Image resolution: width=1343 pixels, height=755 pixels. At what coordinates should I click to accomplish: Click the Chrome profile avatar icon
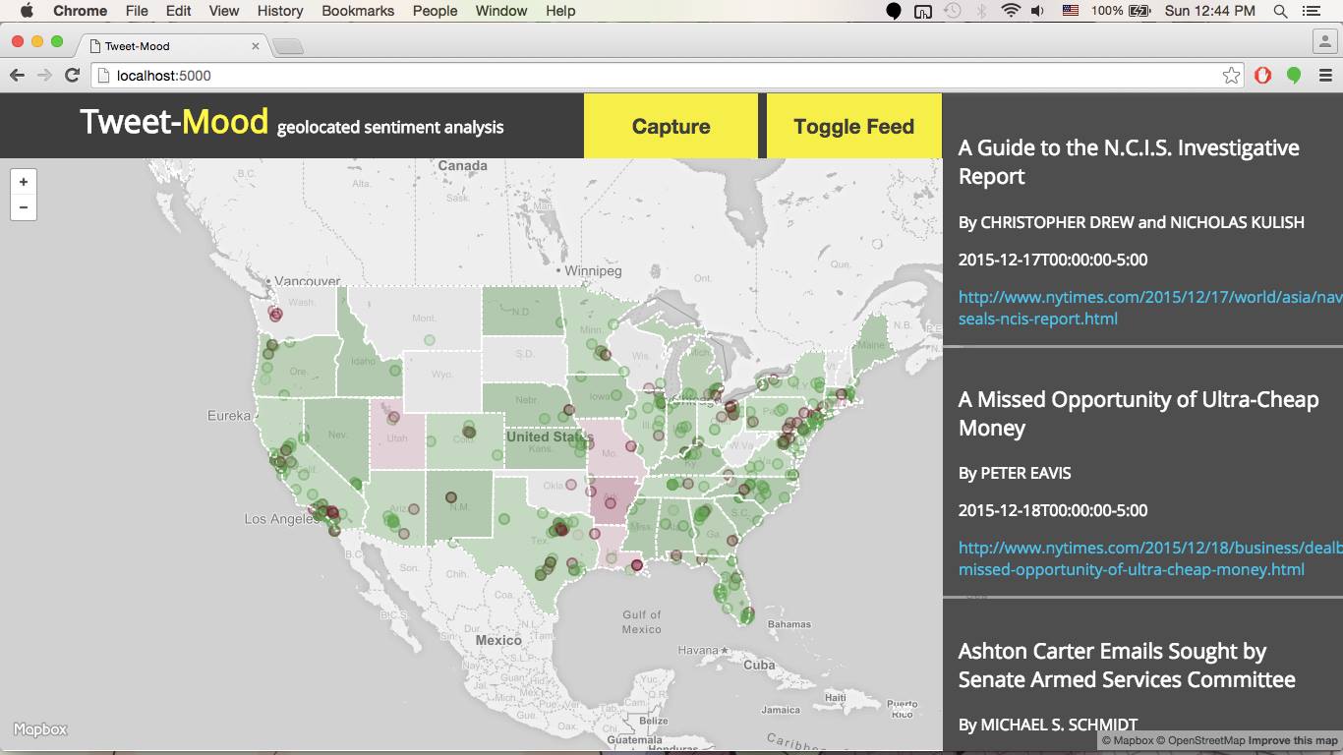pyautogui.click(x=1325, y=42)
